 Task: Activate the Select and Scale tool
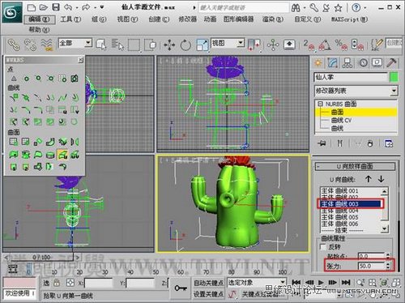point(202,45)
